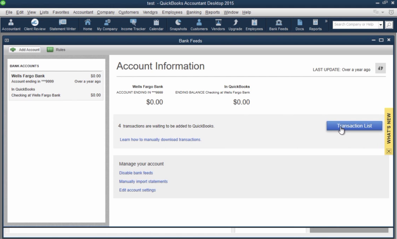Open Income Tracker in the toolbar
The height and width of the screenshot is (239, 397).
click(133, 25)
